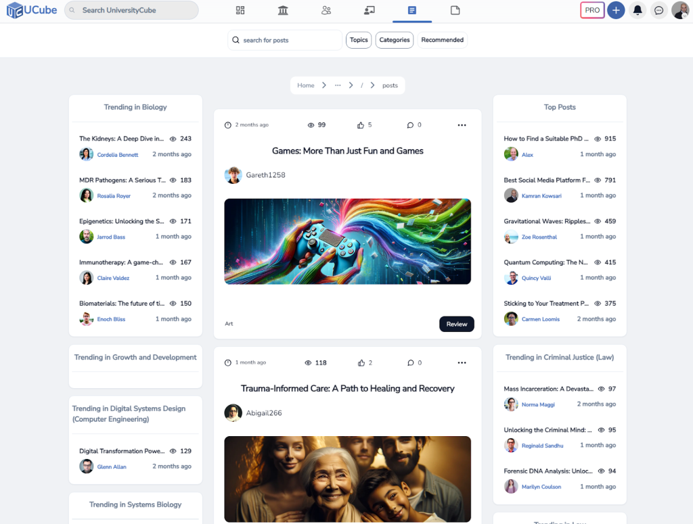Image resolution: width=693 pixels, height=524 pixels.
Task: Select the Categories filter
Action: pos(395,40)
